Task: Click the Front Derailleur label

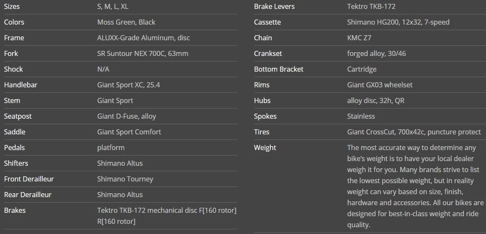Action: (29, 179)
